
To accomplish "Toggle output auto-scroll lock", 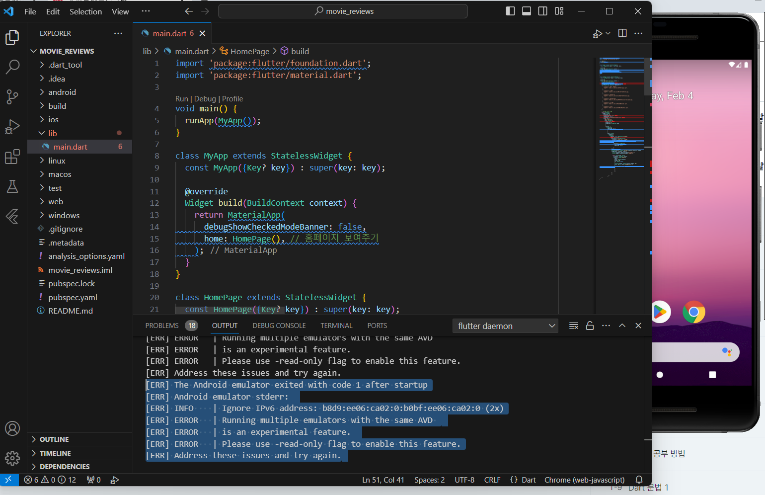I will (590, 326).
